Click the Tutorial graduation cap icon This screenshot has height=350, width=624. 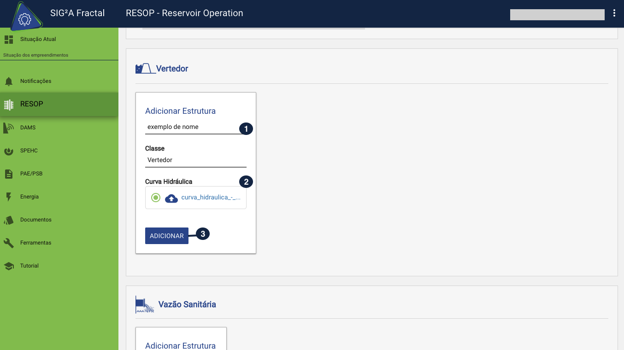click(9, 266)
